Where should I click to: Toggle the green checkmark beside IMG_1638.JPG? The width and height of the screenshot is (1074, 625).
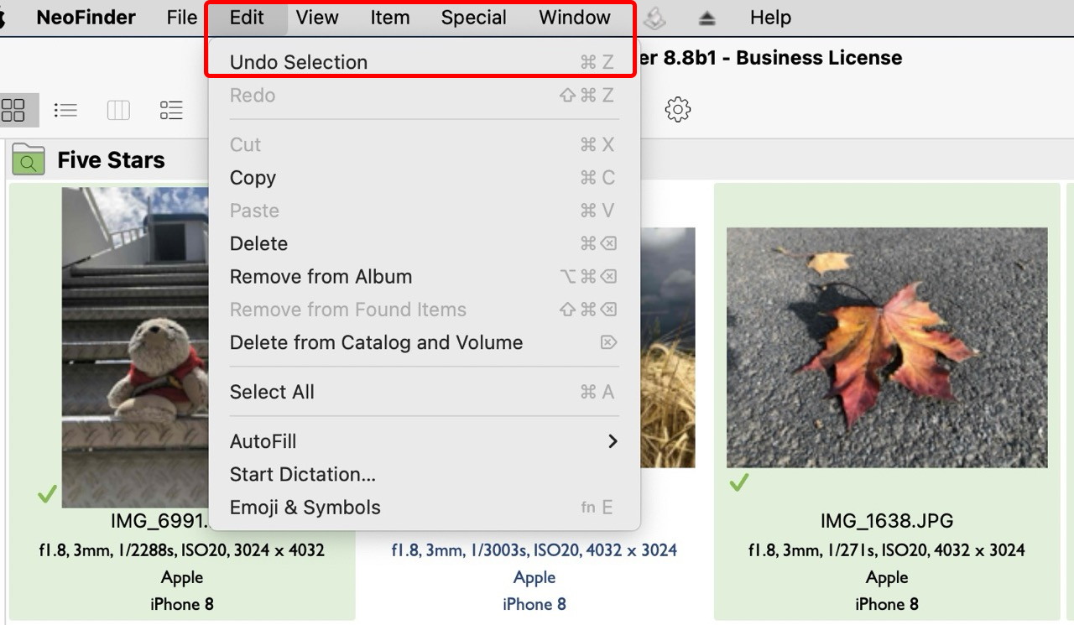(738, 483)
